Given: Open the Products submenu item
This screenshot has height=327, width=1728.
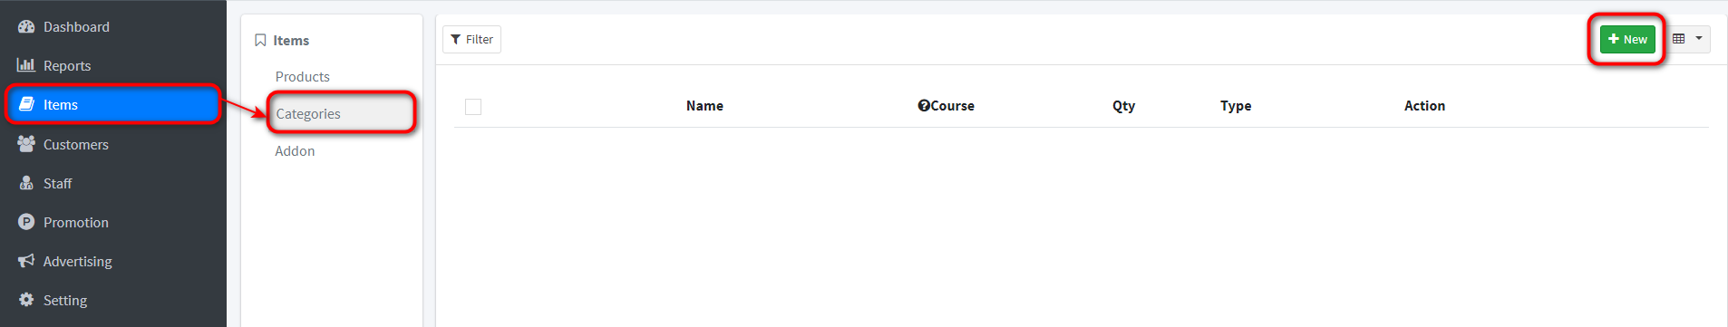Looking at the screenshot, I should pos(303,77).
